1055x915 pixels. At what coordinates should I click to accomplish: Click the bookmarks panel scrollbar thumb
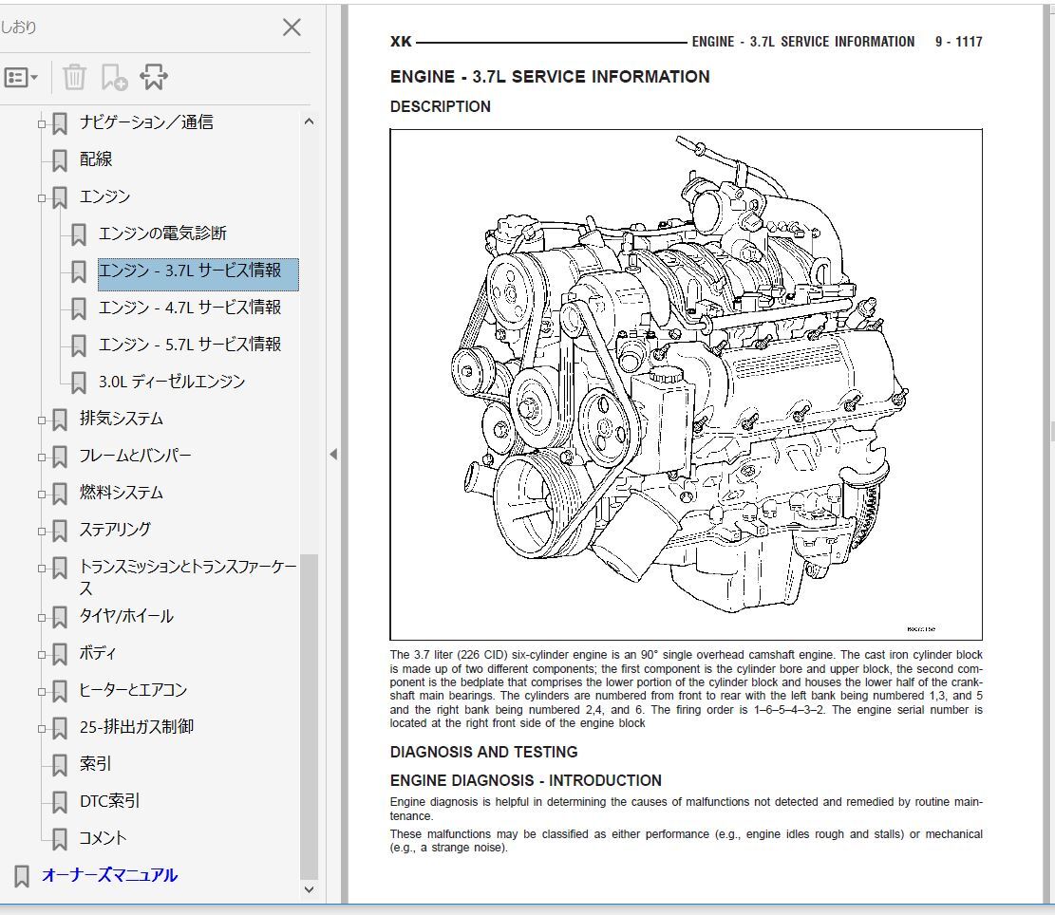pyautogui.click(x=309, y=716)
